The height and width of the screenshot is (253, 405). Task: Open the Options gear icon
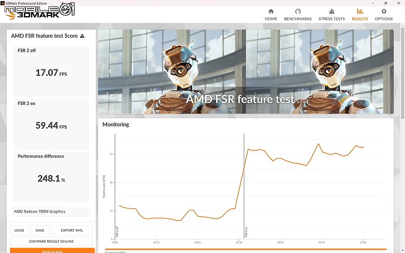point(384,11)
